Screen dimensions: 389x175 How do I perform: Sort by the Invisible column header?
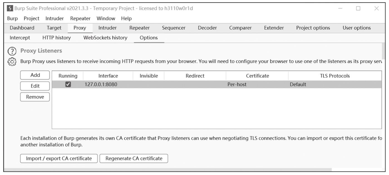click(x=149, y=76)
